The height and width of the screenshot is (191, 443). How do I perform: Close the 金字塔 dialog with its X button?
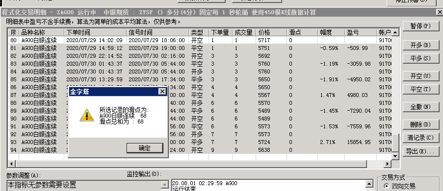coord(162,92)
